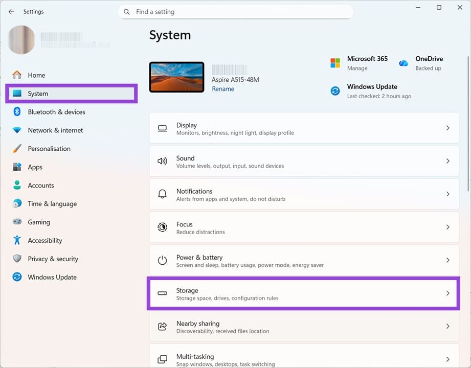This screenshot has height=368, width=471.
Task: Open Bluetooth & devices settings via its icon
Action: click(17, 111)
